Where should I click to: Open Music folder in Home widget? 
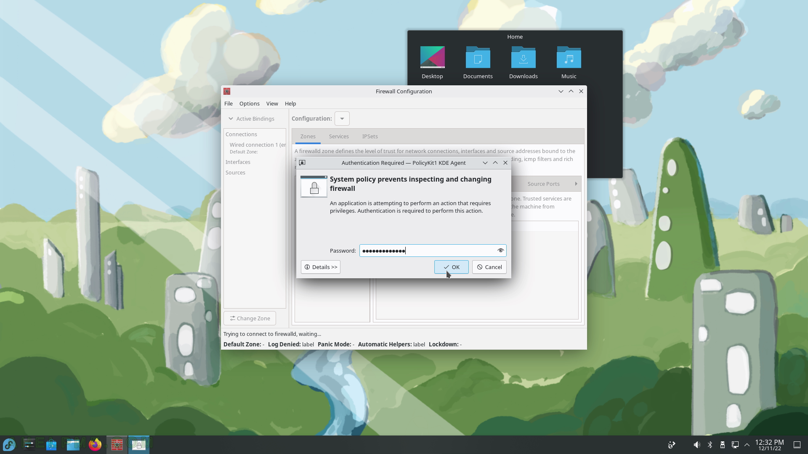pos(569,63)
